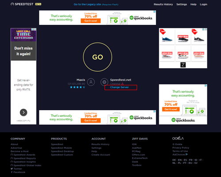This screenshot has width=221, height=177.
Task: Click the Chennai server warning triangle icon
Action: (122, 84)
